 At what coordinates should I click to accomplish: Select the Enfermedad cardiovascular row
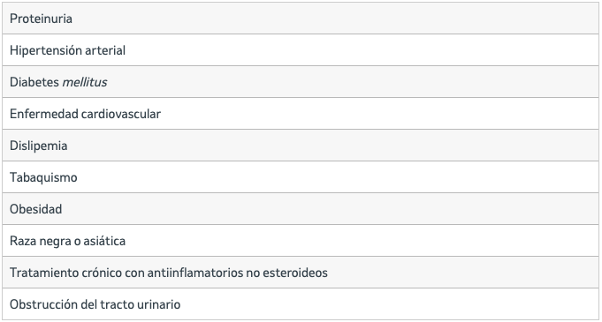pos(301,114)
